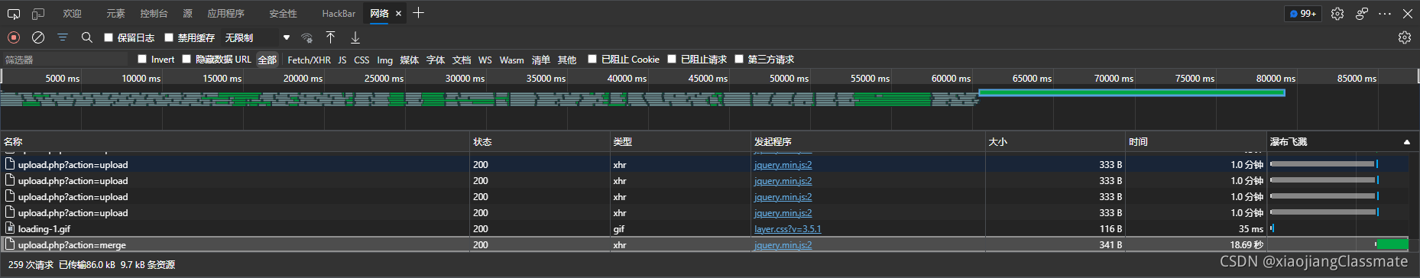Filter by 字体 requests
This screenshot has width=1420, height=278.
click(x=436, y=60)
